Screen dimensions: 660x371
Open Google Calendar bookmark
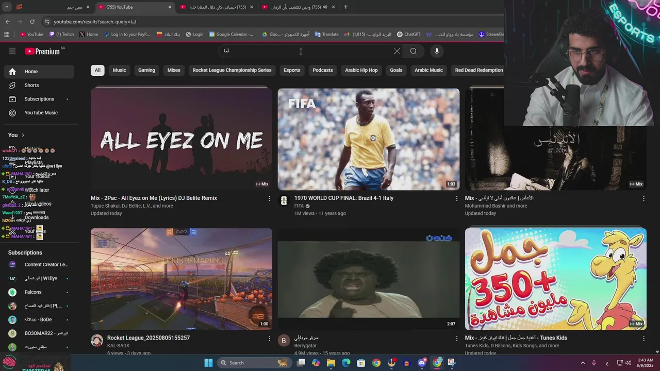pos(231,35)
